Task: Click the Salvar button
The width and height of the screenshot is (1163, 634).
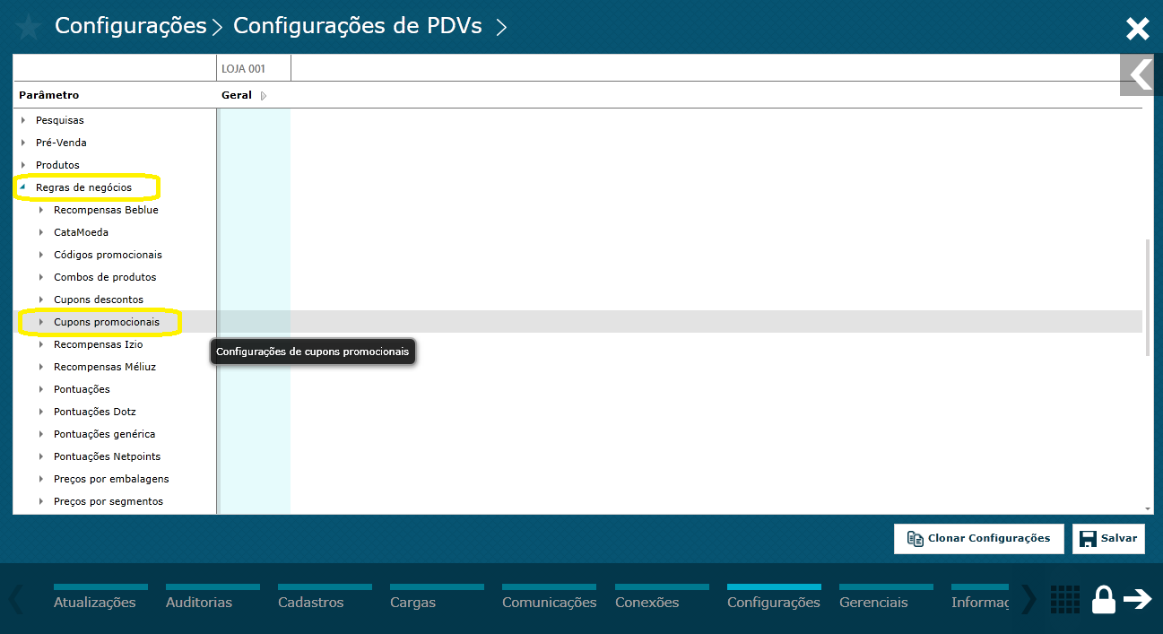Action: pyautogui.click(x=1108, y=538)
